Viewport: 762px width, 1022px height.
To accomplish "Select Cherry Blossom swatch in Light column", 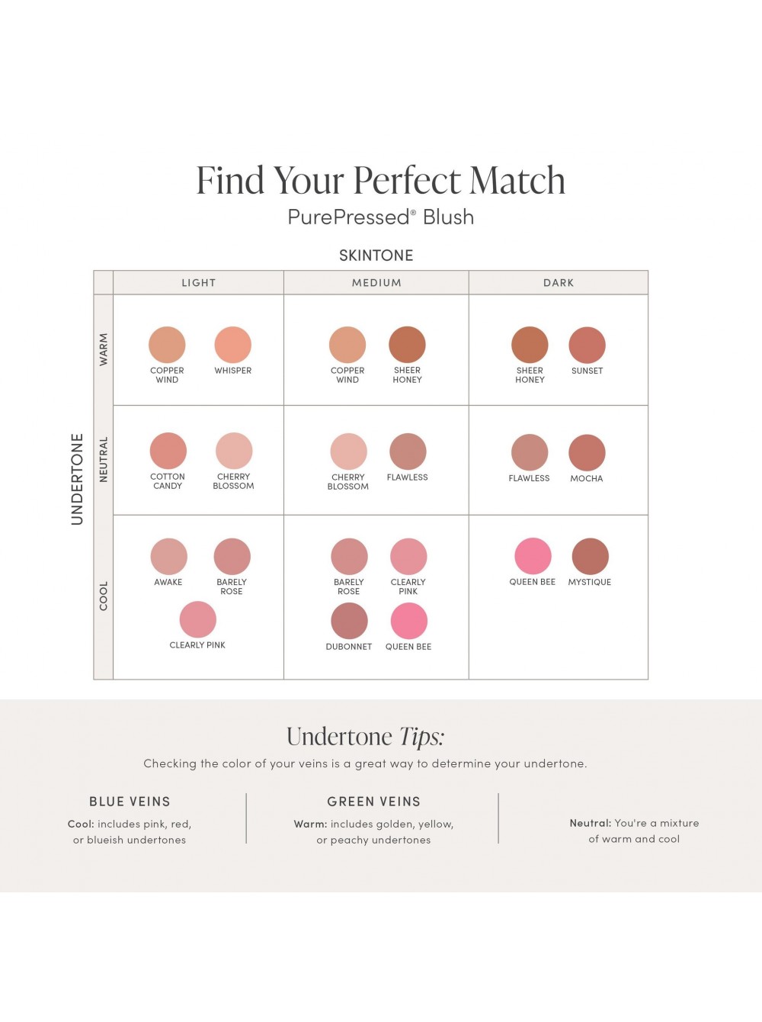I will pyautogui.click(x=233, y=451).
